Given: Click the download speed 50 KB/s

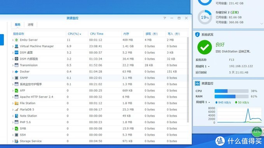Looking at the screenshot, I should (x=242, y=102).
